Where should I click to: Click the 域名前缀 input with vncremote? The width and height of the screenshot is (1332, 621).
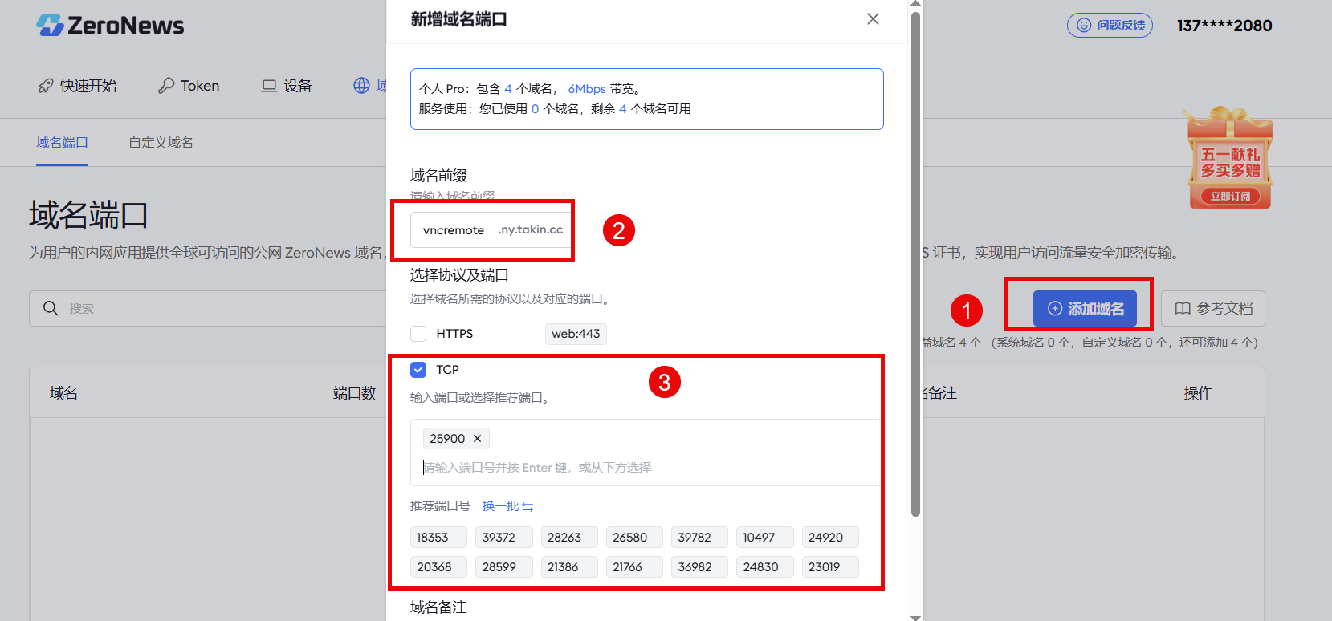pyautogui.click(x=491, y=230)
